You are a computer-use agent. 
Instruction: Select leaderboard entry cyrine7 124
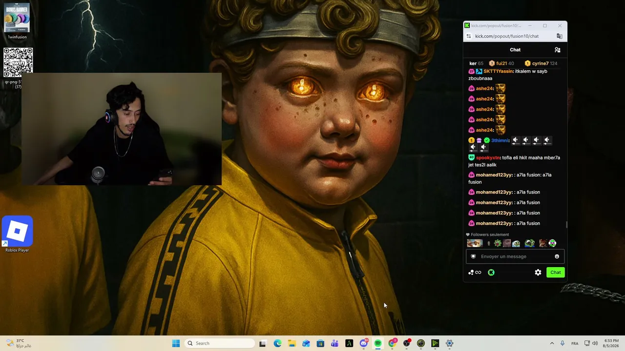tap(541, 63)
